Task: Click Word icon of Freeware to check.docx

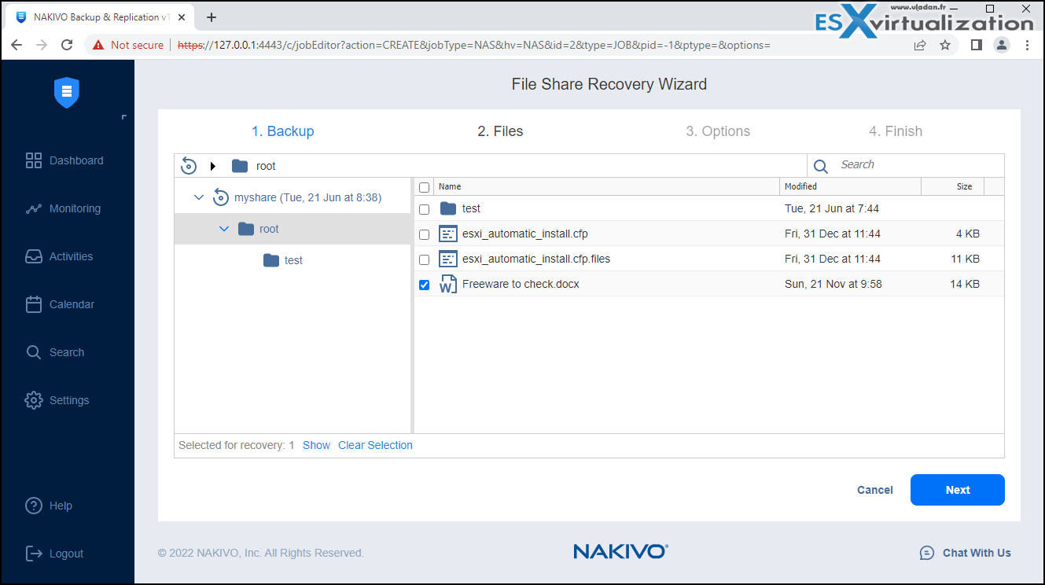Action: coord(448,284)
